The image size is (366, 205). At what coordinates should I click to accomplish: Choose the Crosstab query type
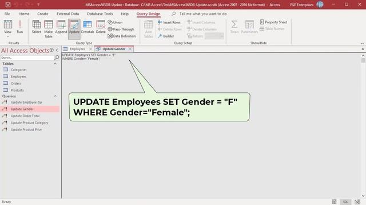[87, 27]
